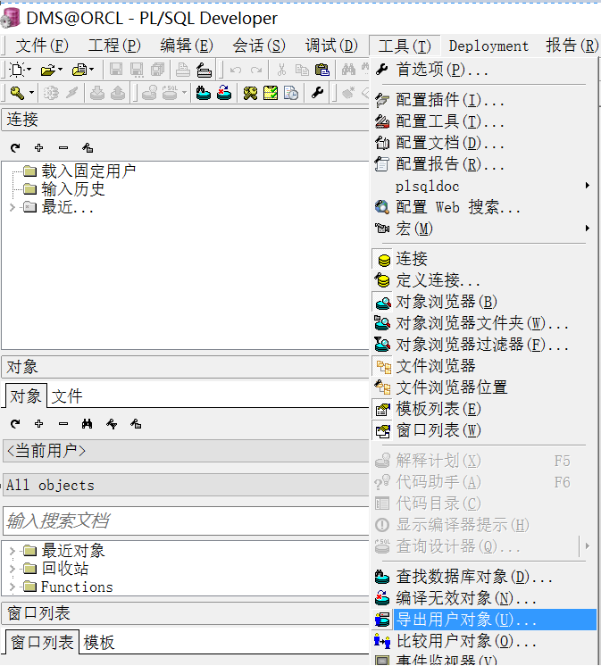Toggle 模板列表(E) menu item
Image resolution: width=601 pixels, height=666 pixels.
pyautogui.click(x=483, y=410)
